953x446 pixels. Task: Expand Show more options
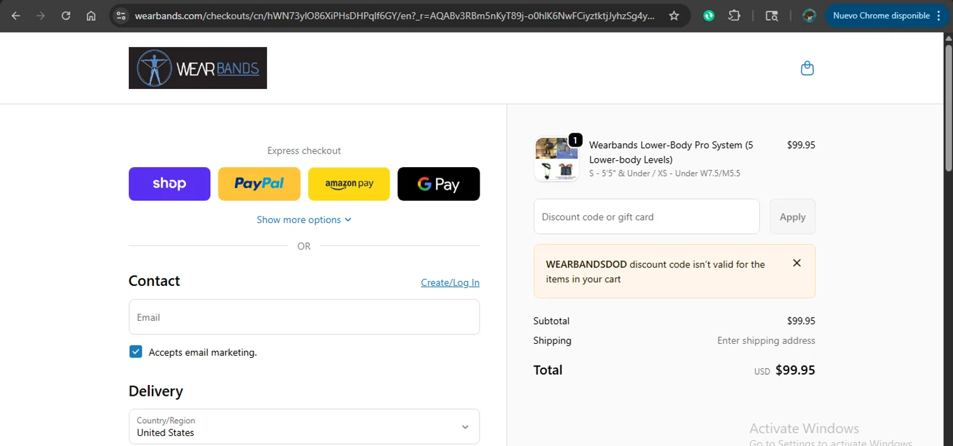coord(304,220)
